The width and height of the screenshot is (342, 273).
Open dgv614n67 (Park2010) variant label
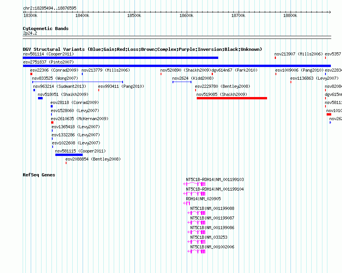click(x=234, y=70)
